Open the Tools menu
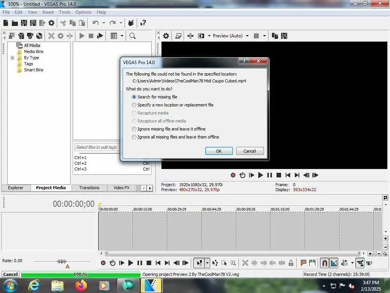This screenshot has height=293, width=390. point(64,12)
